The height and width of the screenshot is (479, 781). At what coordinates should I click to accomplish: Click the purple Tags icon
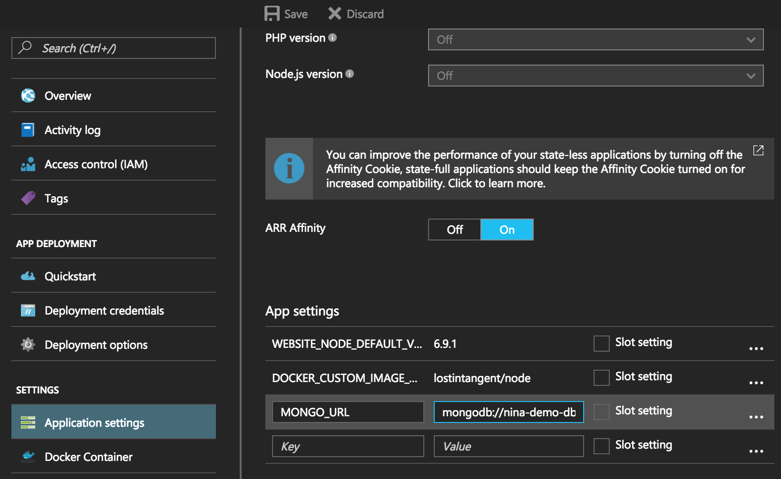pyautogui.click(x=28, y=198)
